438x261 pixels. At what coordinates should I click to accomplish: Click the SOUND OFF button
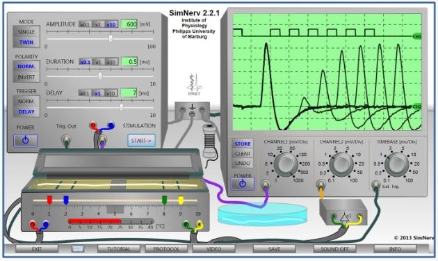pyautogui.click(x=334, y=248)
